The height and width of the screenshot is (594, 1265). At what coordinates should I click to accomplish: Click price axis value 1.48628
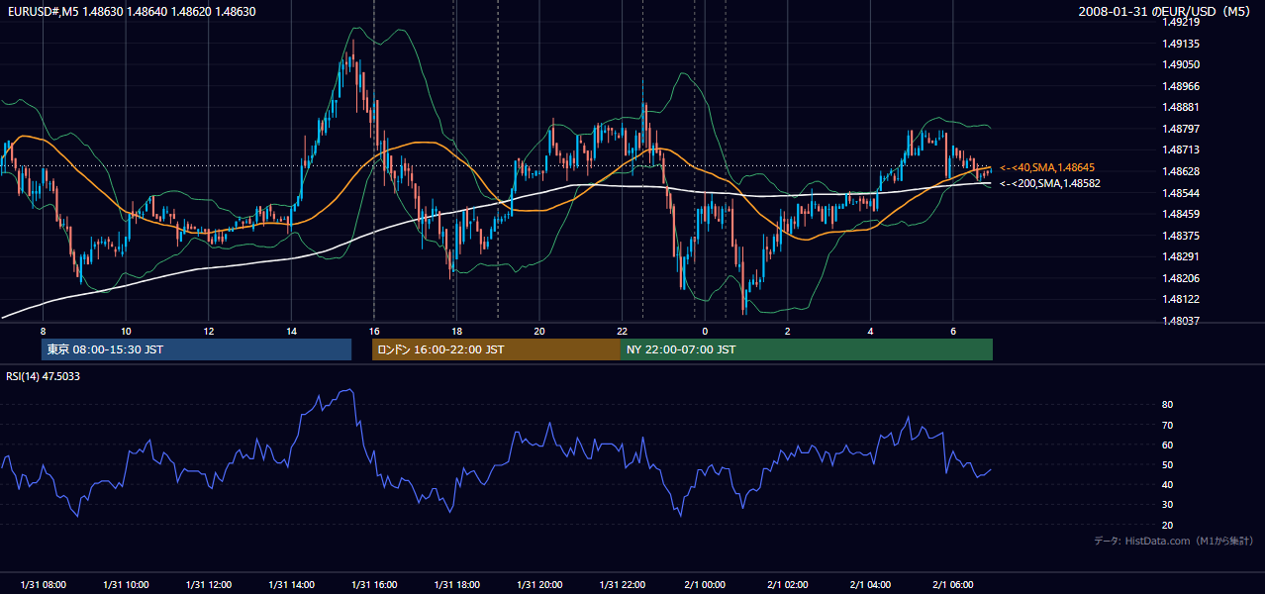pyautogui.click(x=1181, y=171)
